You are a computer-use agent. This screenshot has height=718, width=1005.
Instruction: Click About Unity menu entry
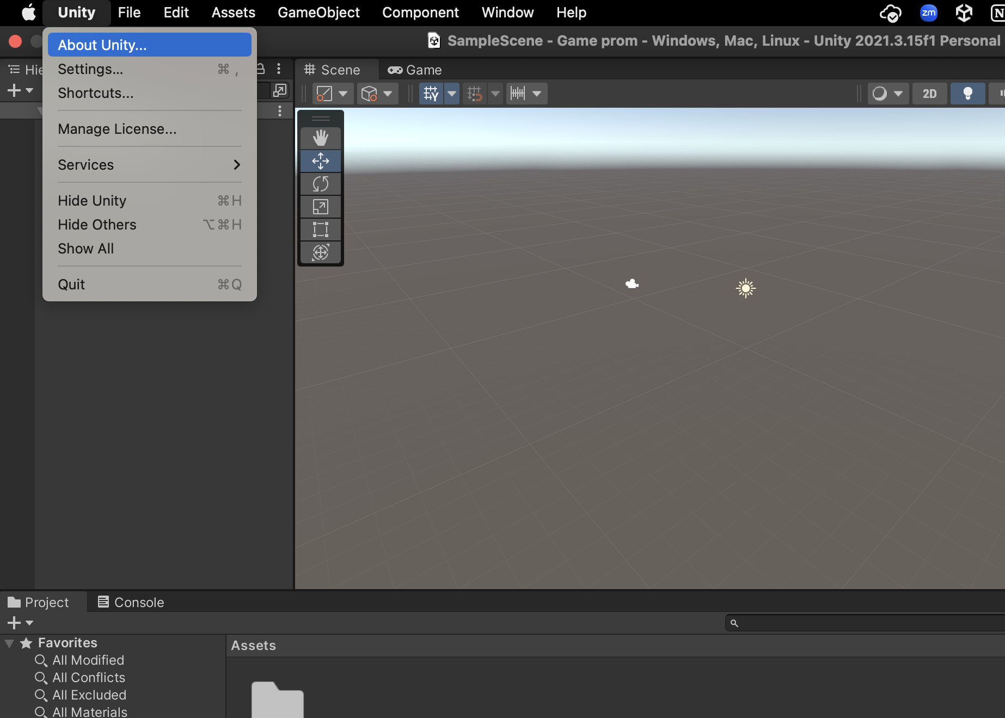[101, 45]
